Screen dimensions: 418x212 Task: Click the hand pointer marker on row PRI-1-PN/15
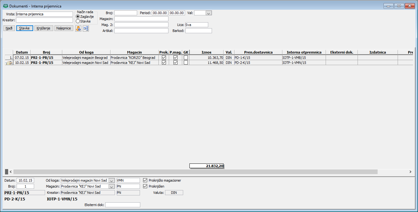click(x=9, y=63)
